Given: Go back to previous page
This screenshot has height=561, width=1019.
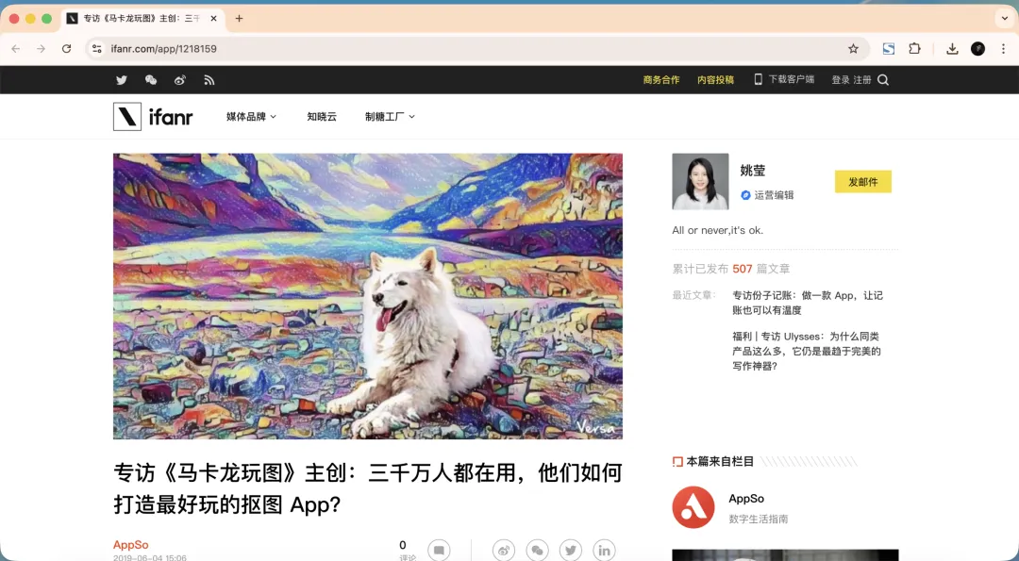Looking at the screenshot, I should point(16,49).
